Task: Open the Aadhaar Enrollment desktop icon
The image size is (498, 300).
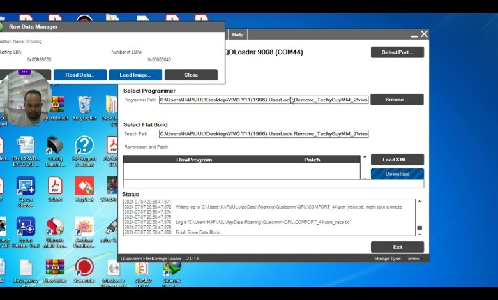Action: point(84,227)
